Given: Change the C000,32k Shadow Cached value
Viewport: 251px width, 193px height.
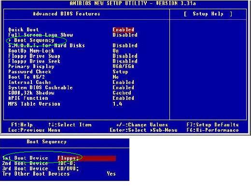Looking at the screenshot, I should tap(122, 93).
